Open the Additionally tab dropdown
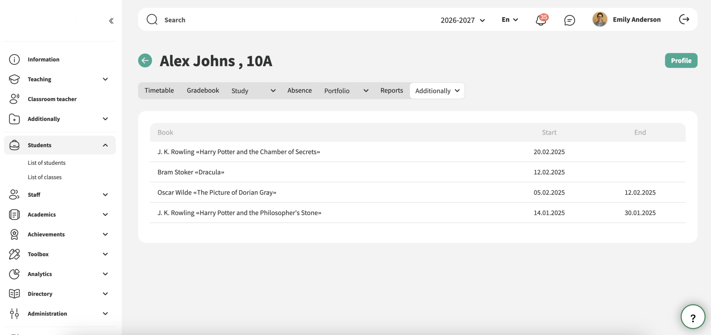 [437, 91]
